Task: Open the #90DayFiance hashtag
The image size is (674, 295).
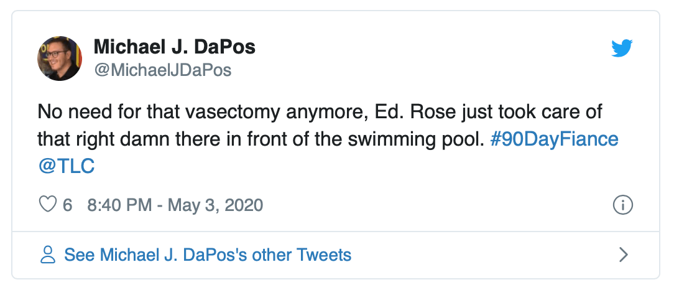Action: 554,139
